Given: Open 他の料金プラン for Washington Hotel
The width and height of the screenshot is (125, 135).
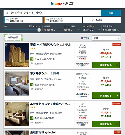Looking at the screenshot, I should point(82,65).
